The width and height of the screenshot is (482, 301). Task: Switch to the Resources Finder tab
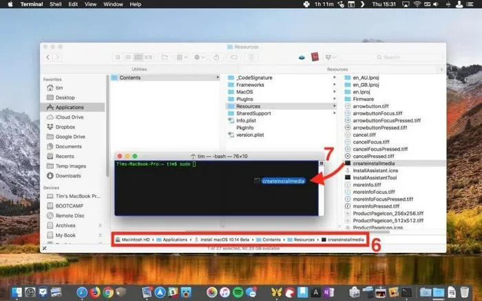(337, 69)
